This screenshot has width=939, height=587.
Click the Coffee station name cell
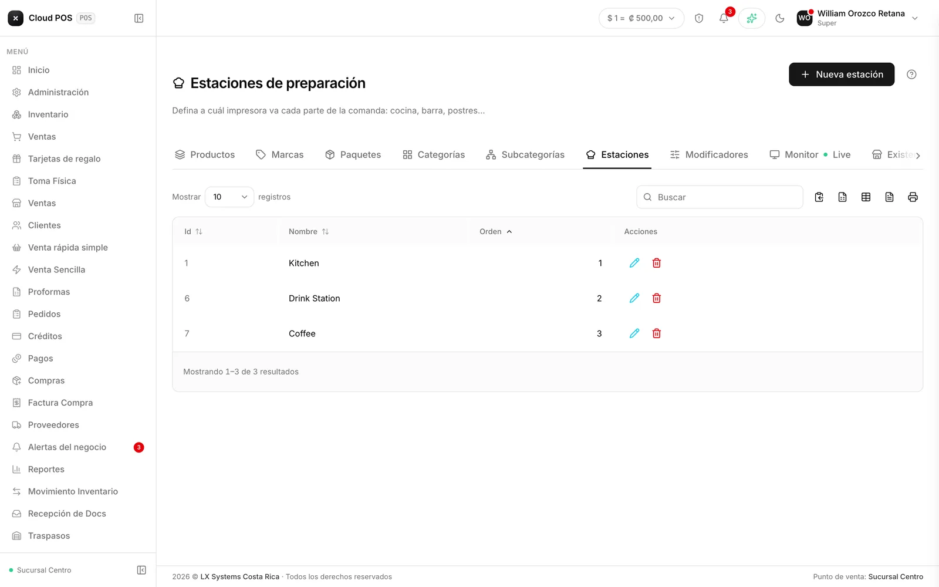302,333
